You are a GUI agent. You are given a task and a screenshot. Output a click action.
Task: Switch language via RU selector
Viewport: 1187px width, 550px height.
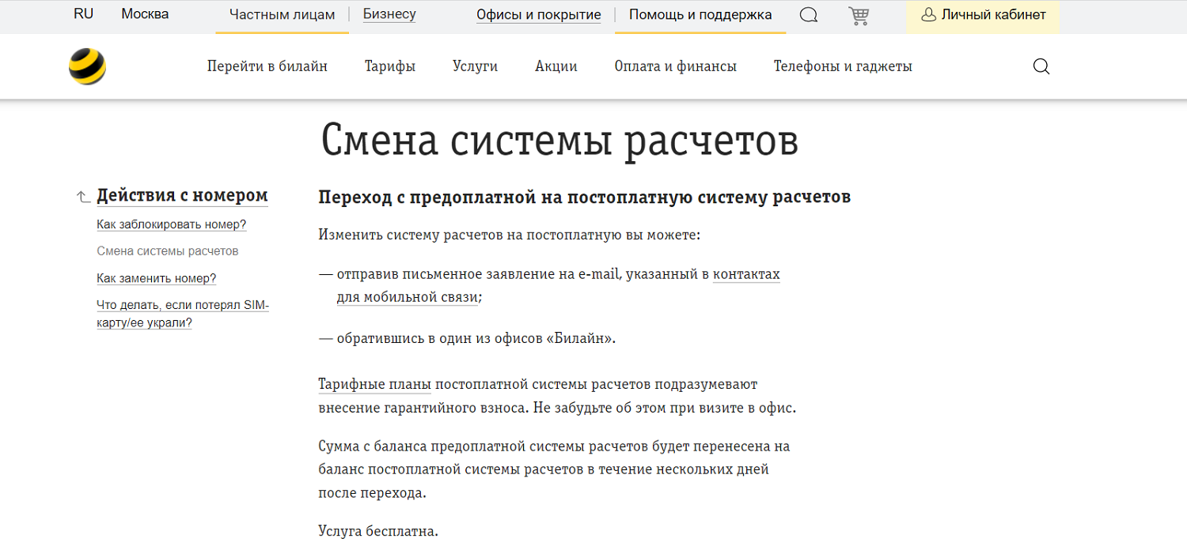pos(83,14)
